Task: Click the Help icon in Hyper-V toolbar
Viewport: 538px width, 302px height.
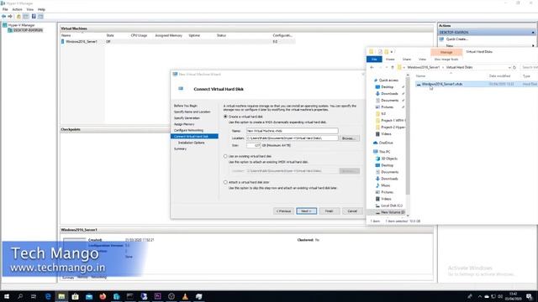Action: click(x=34, y=17)
